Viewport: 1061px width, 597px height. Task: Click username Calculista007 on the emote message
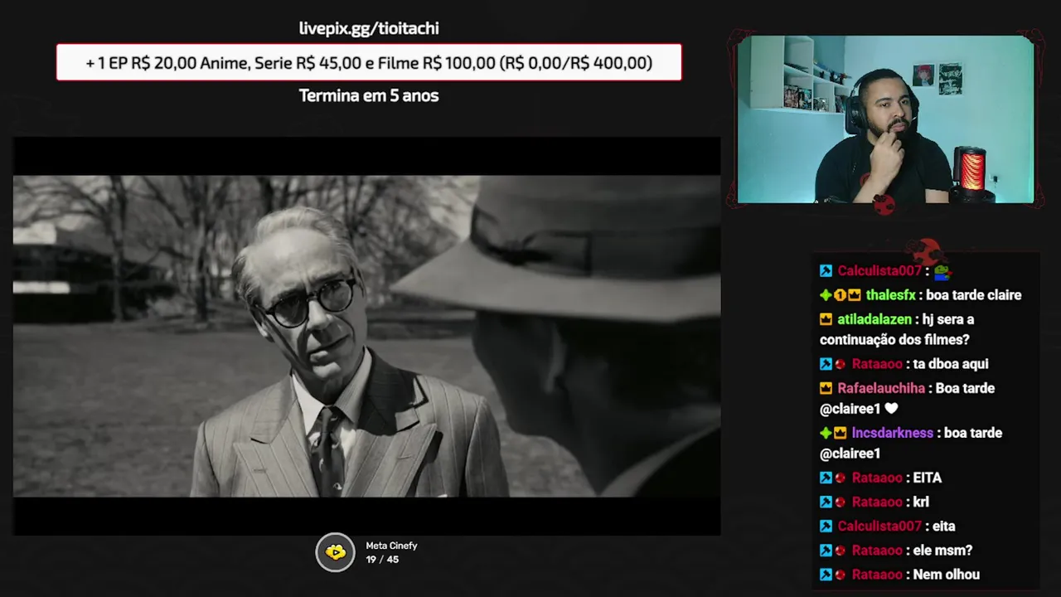click(x=879, y=271)
